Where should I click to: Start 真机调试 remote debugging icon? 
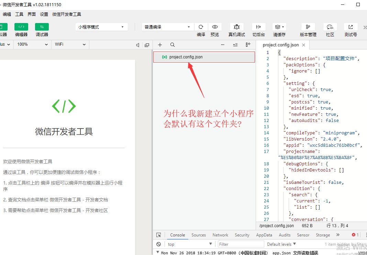237,27
